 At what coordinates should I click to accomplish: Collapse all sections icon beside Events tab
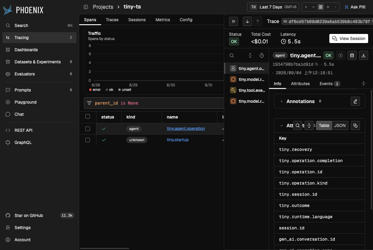point(364,84)
